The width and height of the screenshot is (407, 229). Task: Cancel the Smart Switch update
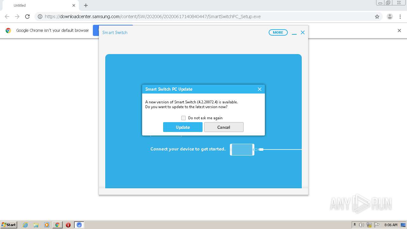pyautogui.click(x=224, y=127)
